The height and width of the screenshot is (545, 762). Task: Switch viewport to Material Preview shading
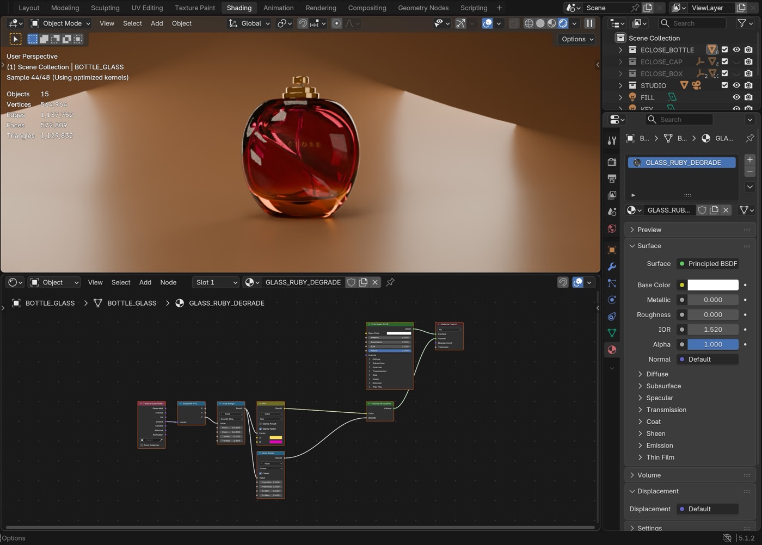[551, 23]
